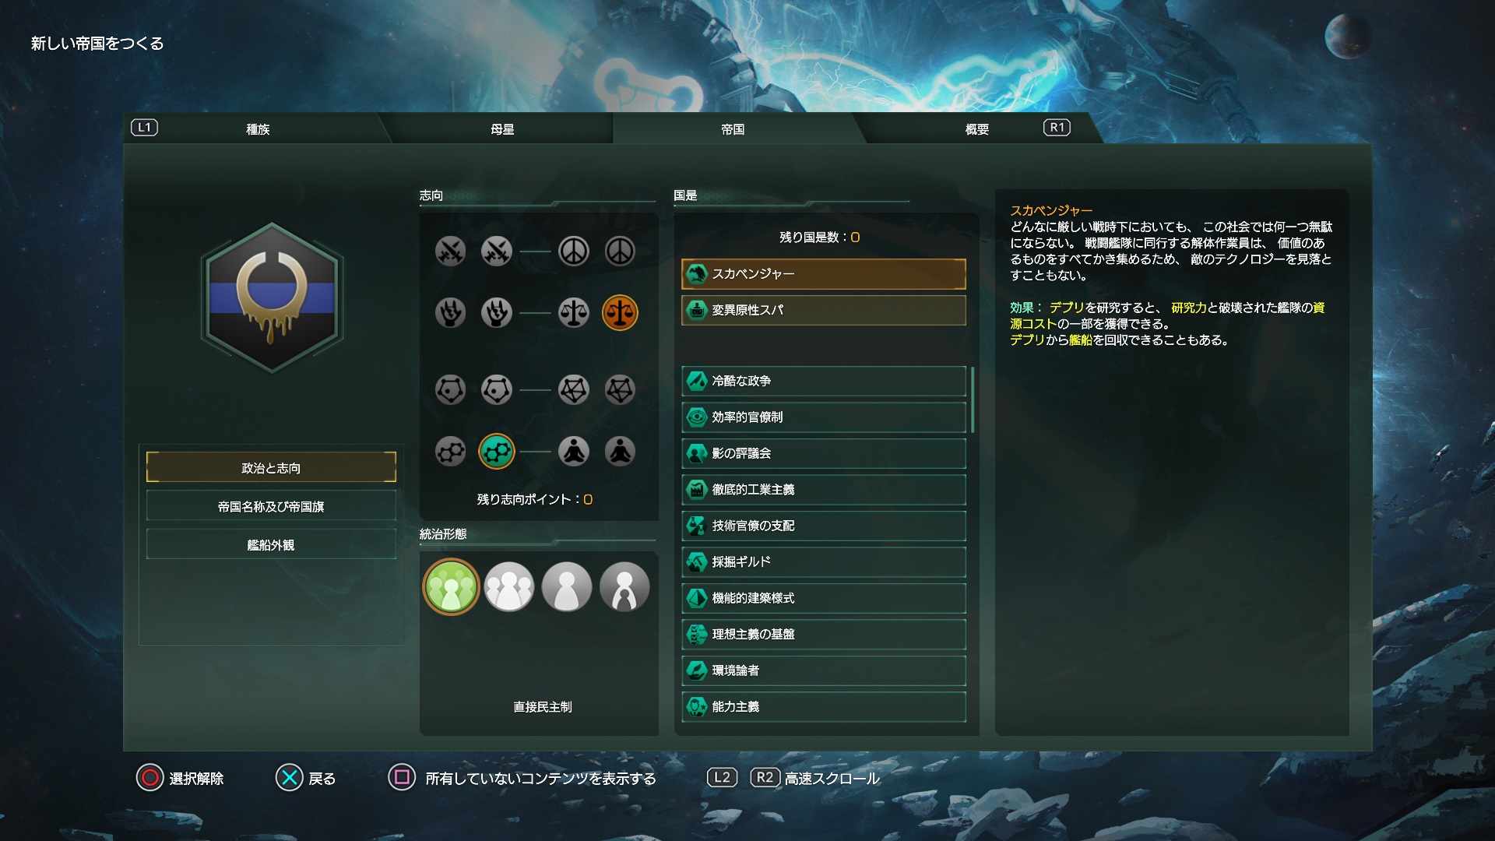The image size is (1495, 841).
Task: Deselect the スカベンジャー civic
Action: [x=824, y=274]
